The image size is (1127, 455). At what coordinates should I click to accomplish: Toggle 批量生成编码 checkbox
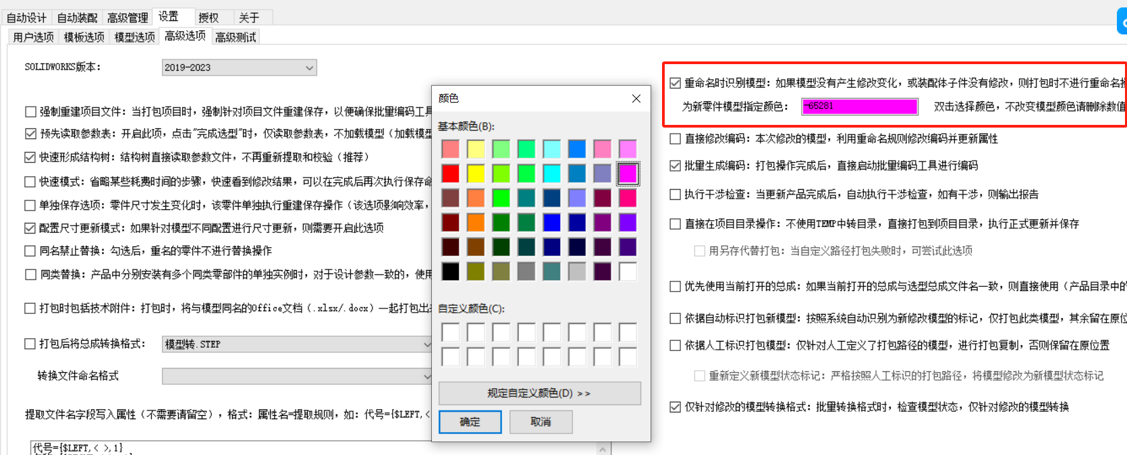coord(675,165)
